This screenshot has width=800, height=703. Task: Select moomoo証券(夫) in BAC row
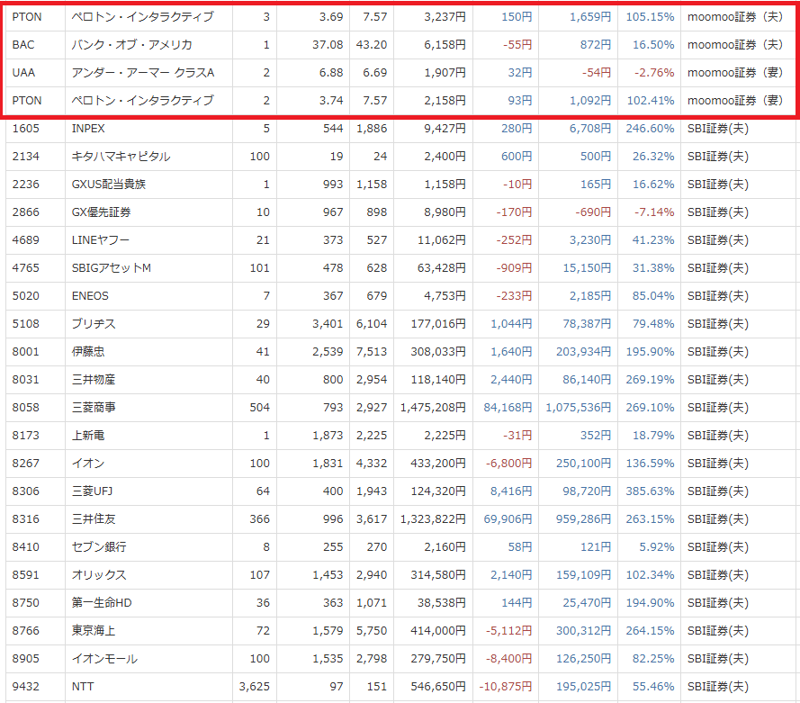735,45
